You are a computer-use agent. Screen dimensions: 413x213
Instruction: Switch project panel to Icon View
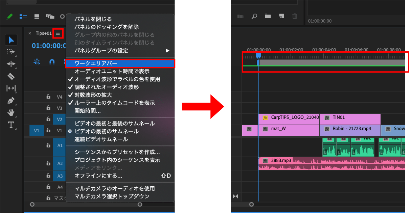coord(37,16)
